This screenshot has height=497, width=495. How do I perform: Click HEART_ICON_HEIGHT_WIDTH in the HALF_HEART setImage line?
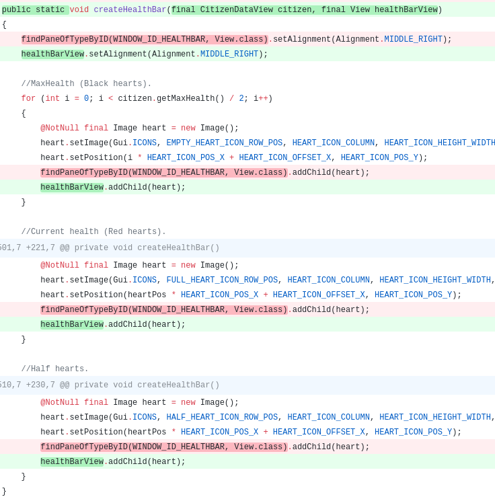pyautogui.click(x=435, y=417)
